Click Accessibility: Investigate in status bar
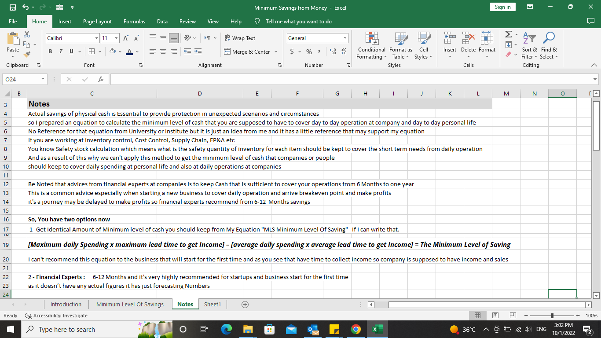 pos(56,316)
